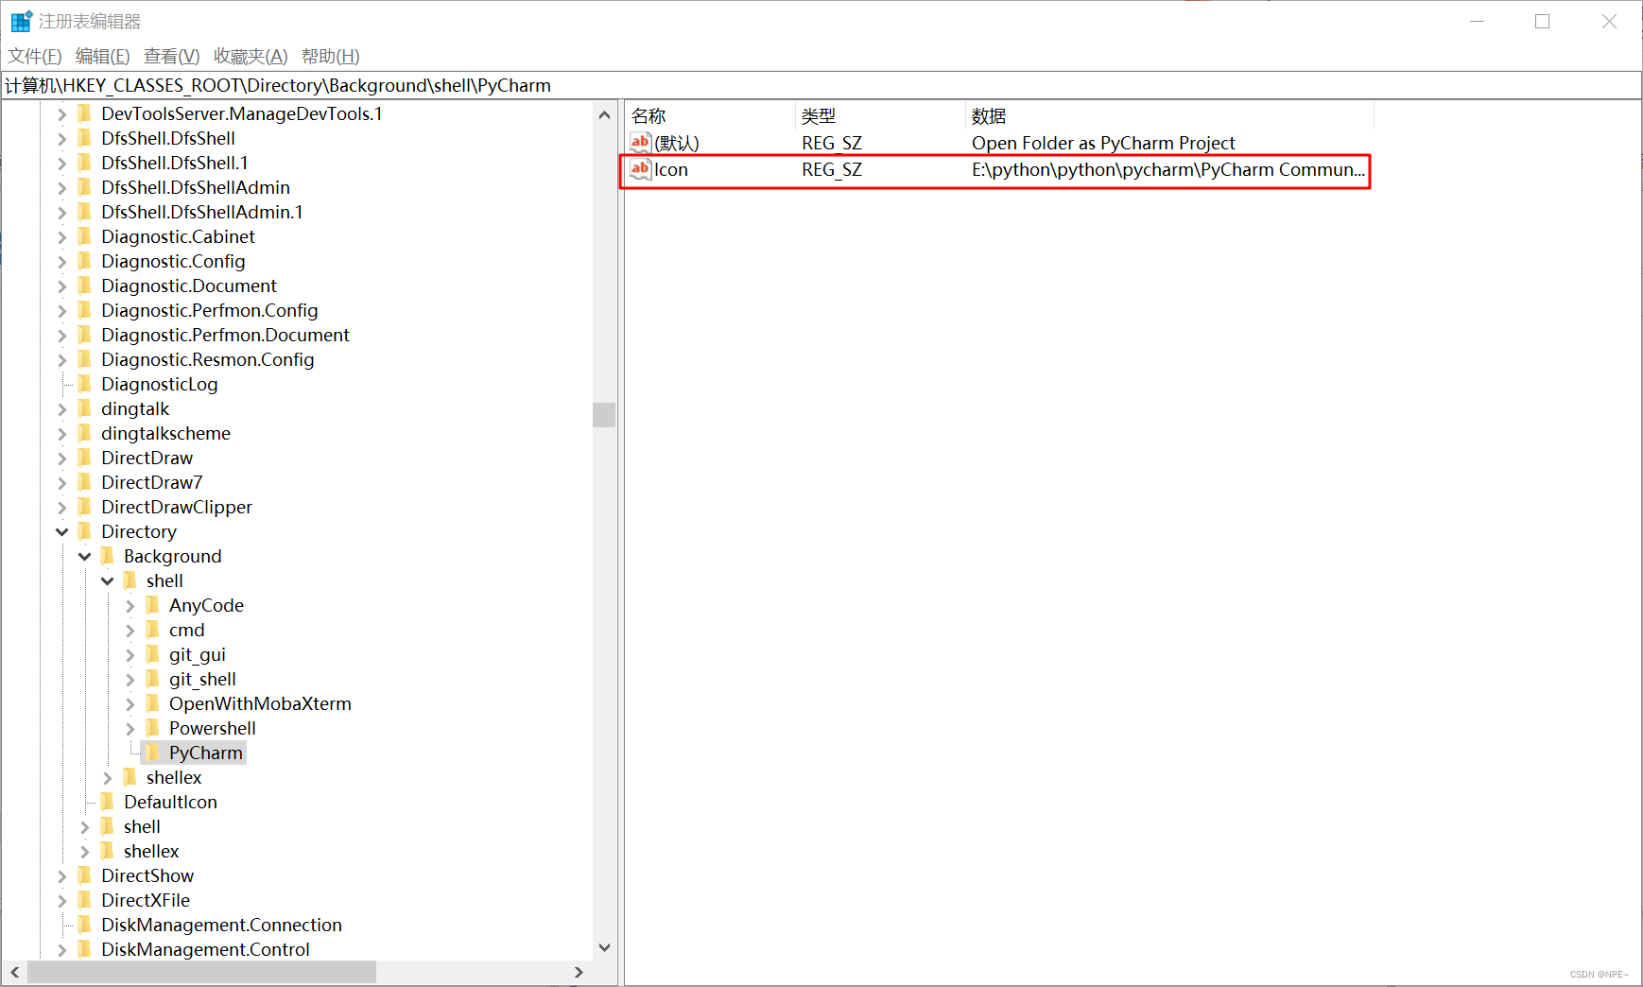The width and height of the screenshot is (1643, 987).
Task: Click the cmd folder icon
Action: 153,630
